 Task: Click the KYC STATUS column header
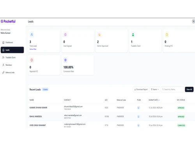tap(181, 100)
